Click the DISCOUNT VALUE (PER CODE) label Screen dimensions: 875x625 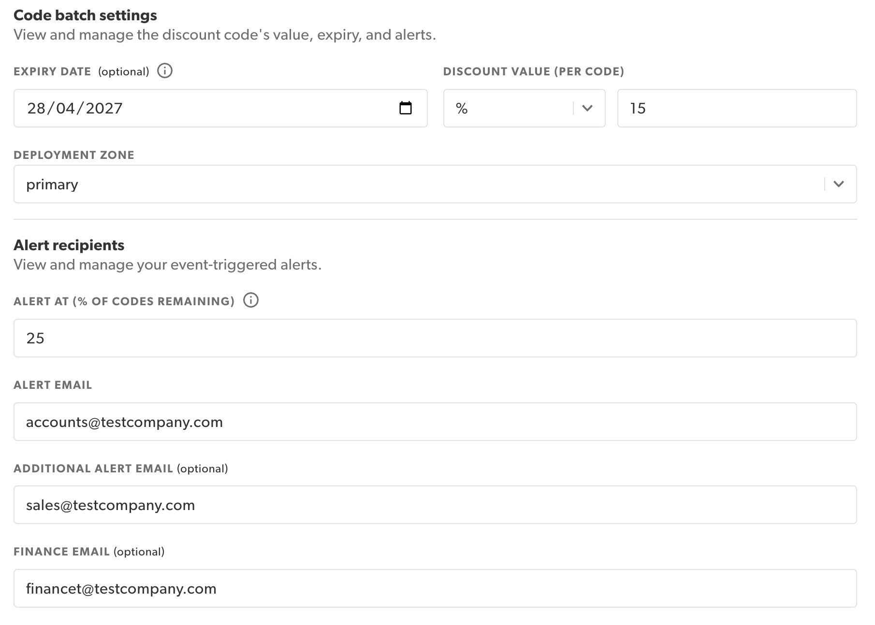[534, 71]
